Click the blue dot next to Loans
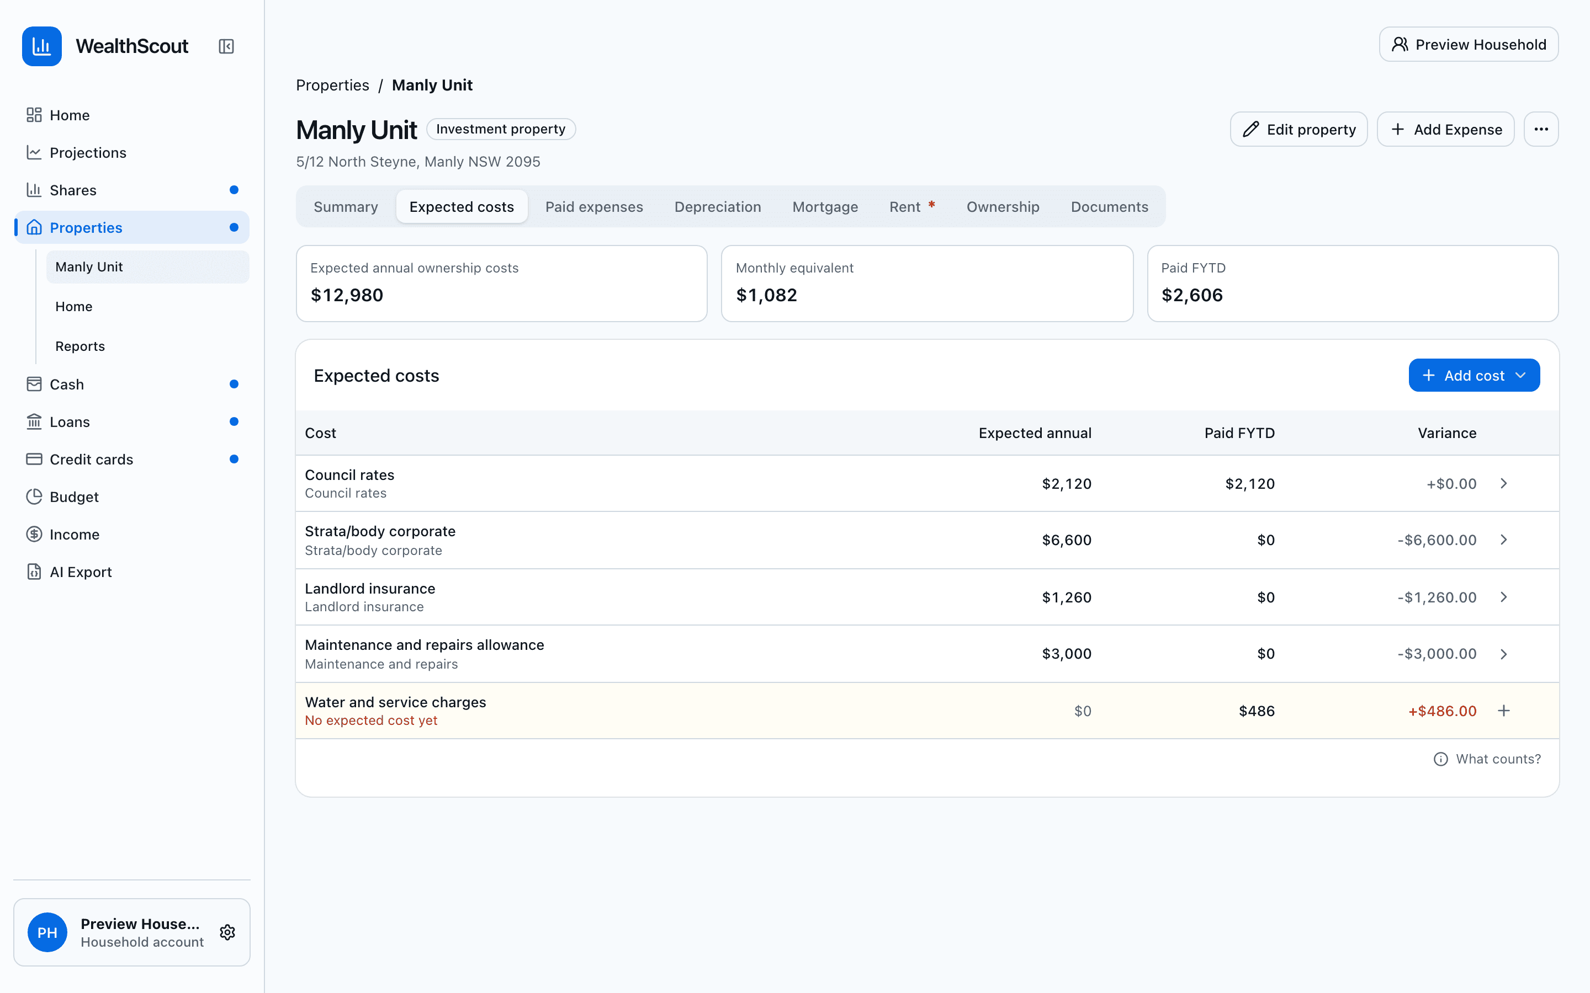Screen dimensions: 1590x993 234,421
